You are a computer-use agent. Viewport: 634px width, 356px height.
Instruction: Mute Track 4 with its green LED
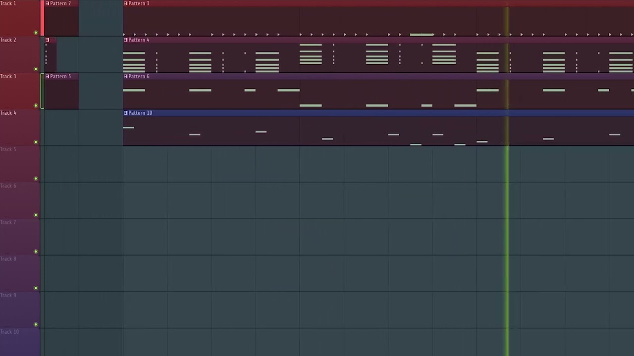click(x=36, y=142)
